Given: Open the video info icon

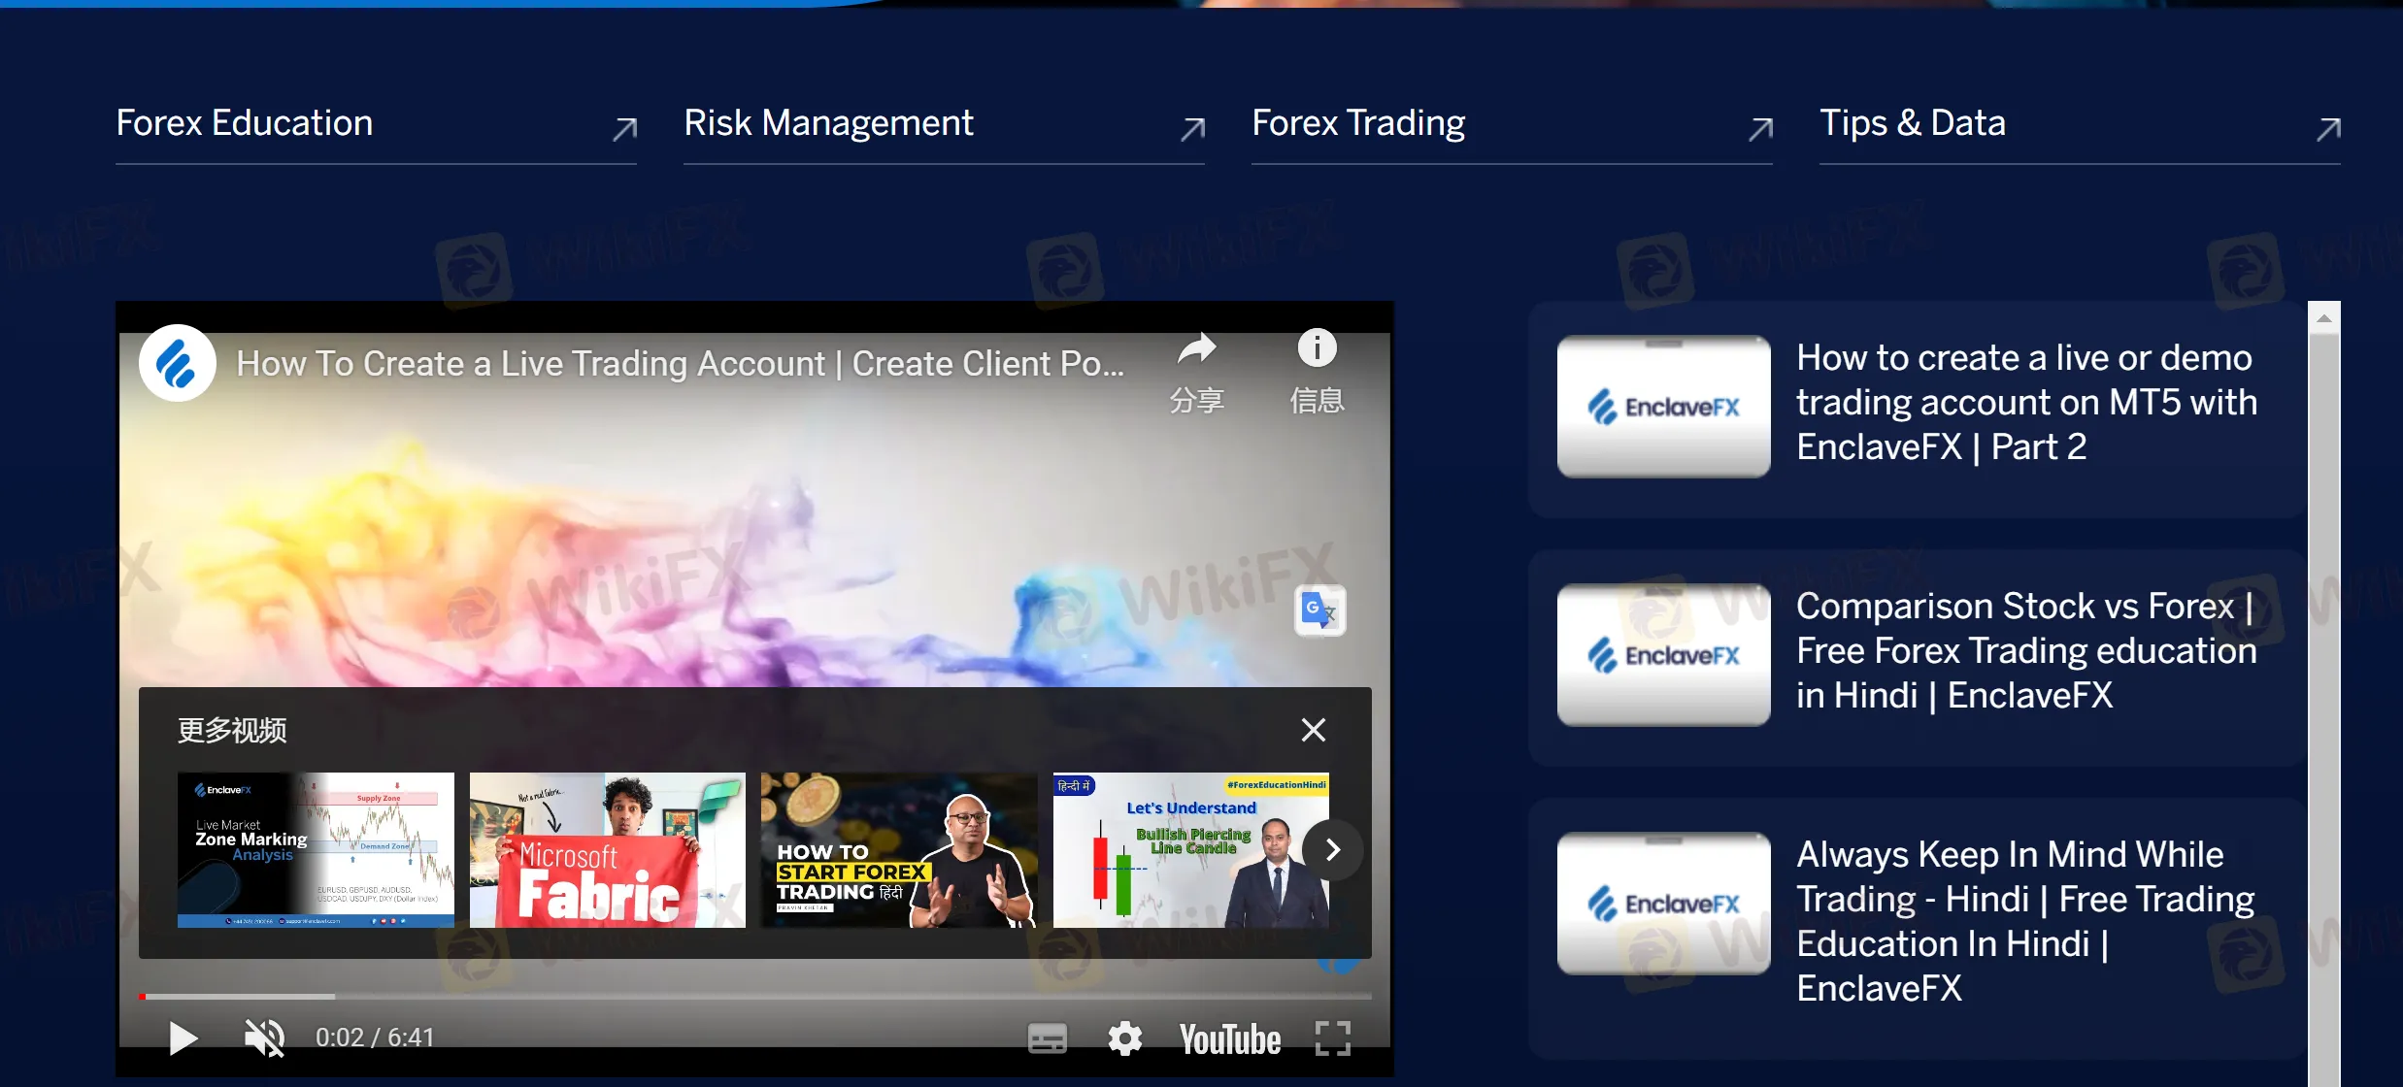Looking at the screenshot, I should click(x=1317, y=348).
